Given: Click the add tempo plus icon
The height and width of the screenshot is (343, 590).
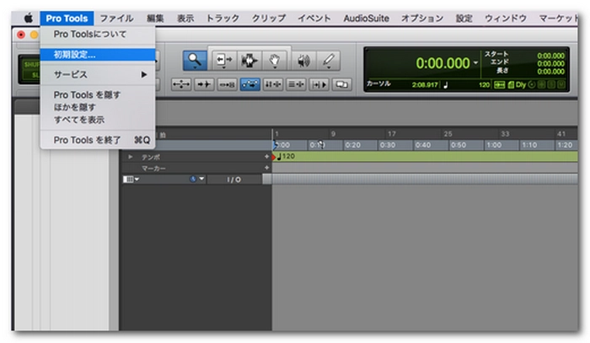Looking at the screenshot, I should pos(267,157).
